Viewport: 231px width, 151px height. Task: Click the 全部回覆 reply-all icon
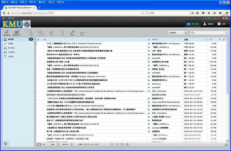pos(40,33)
